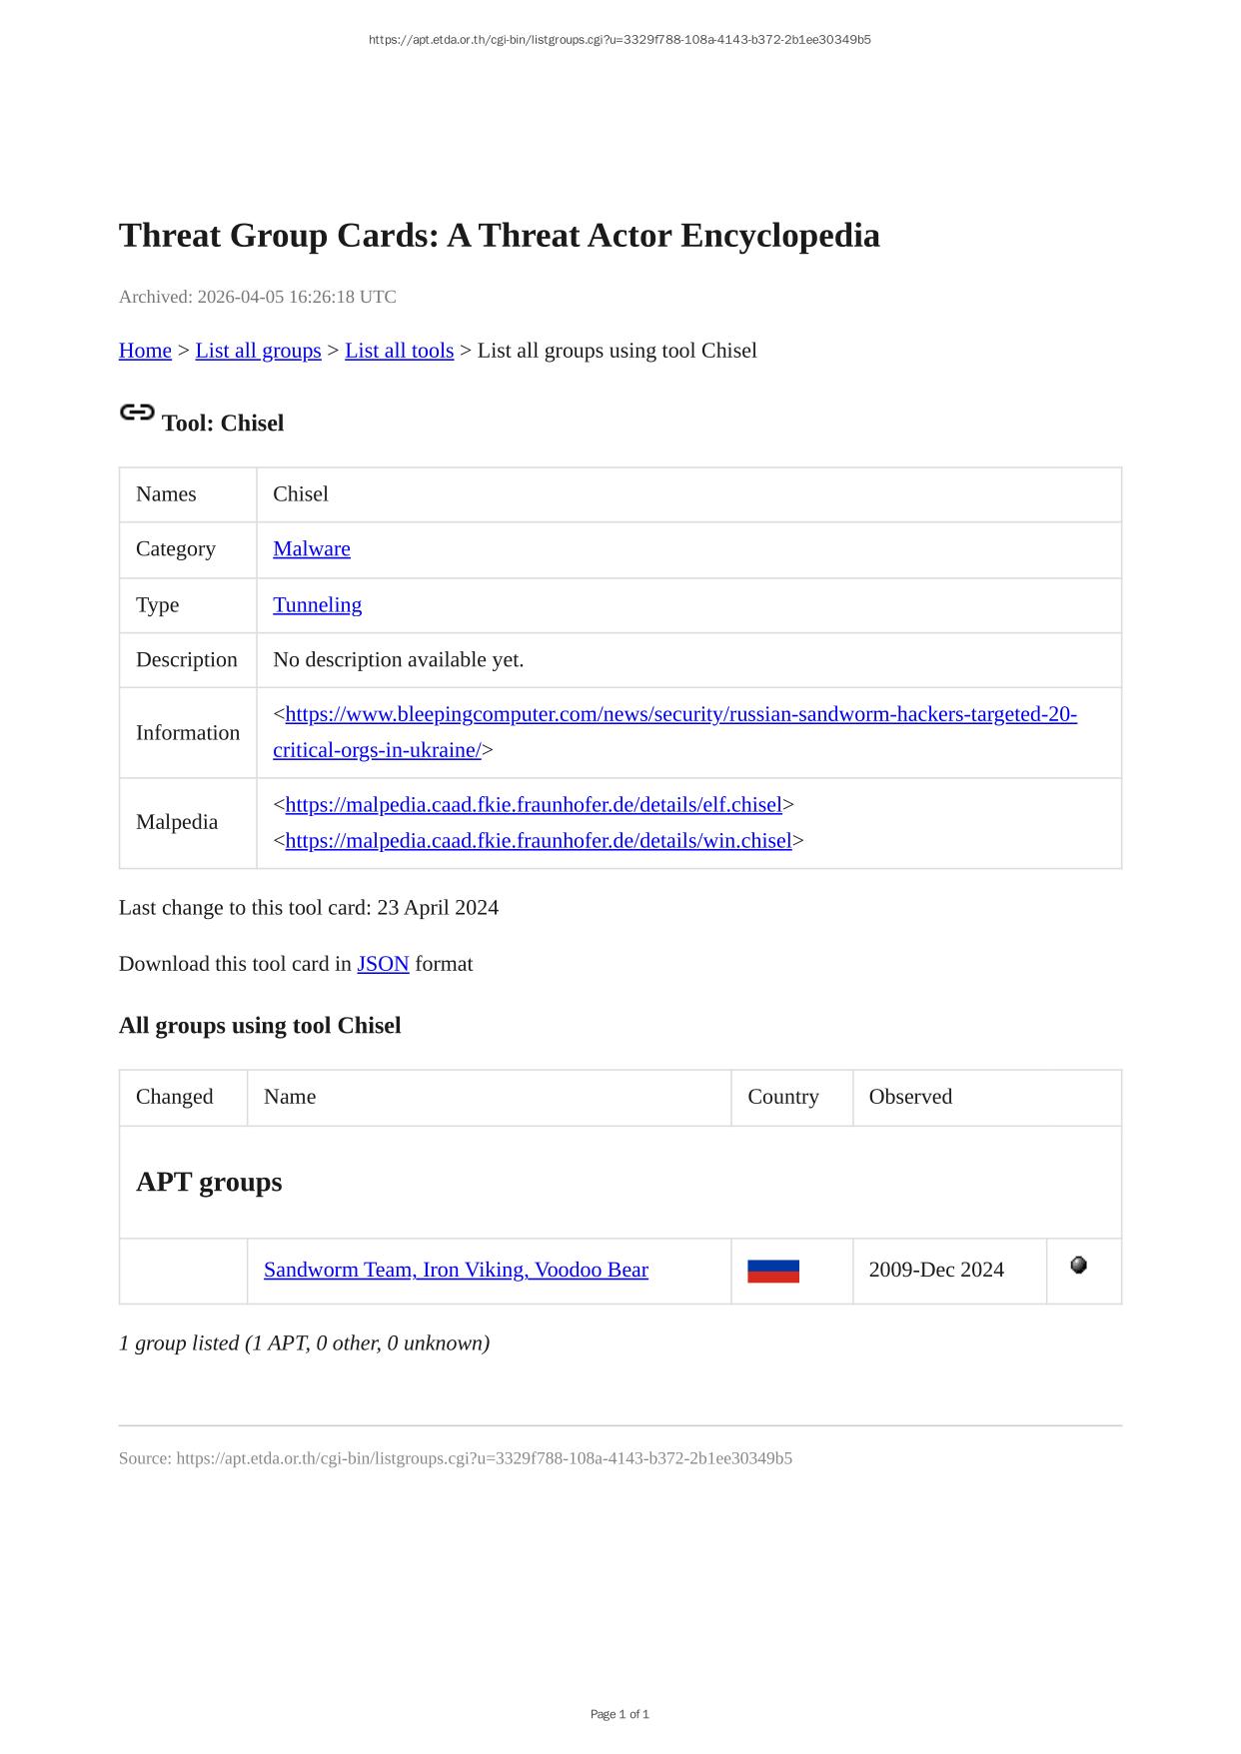This screenshot has height=1754, width=1241.
Task: Click the Changed column header
Action: coord(175,1097)
